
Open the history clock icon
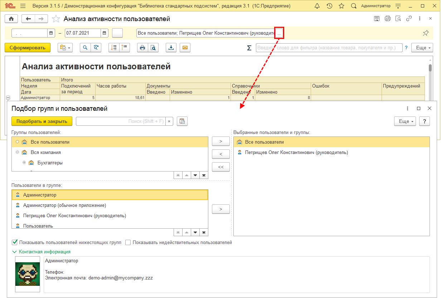pos(329,6)
